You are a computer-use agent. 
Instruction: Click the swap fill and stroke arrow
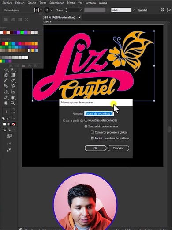[x=14, y=109]
